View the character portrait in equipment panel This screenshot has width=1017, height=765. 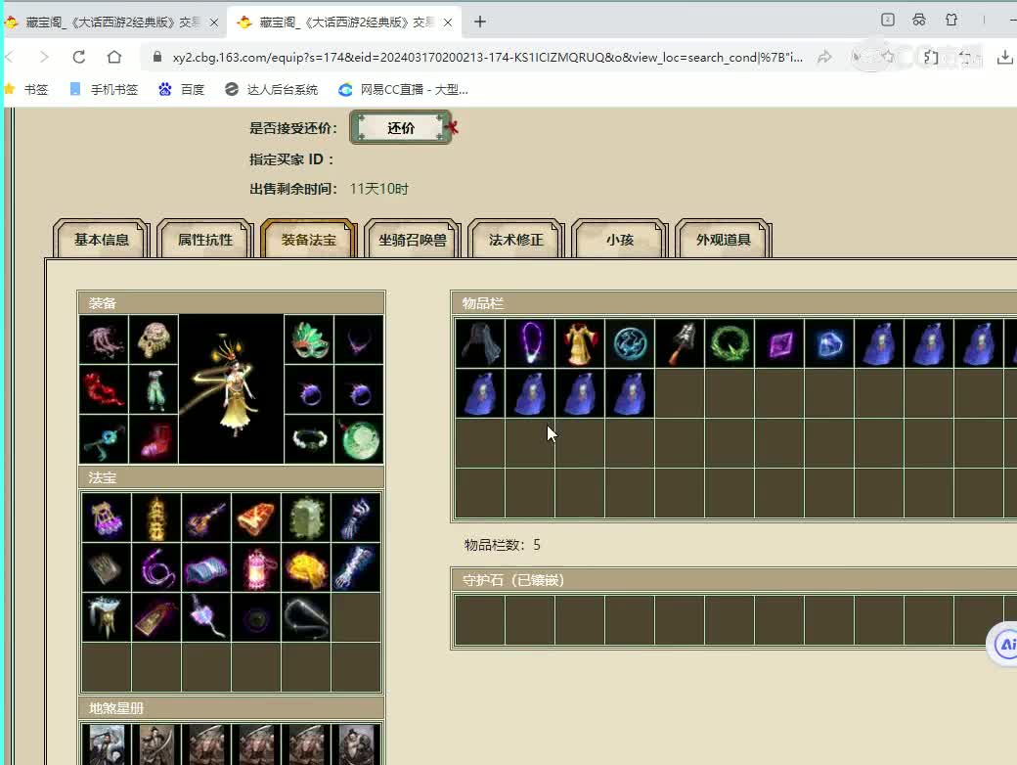[231, 389]
